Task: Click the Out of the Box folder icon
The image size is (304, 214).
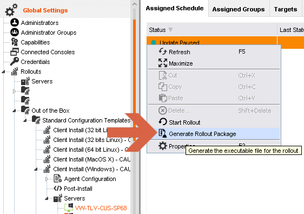Action: (x=25, y=110)
